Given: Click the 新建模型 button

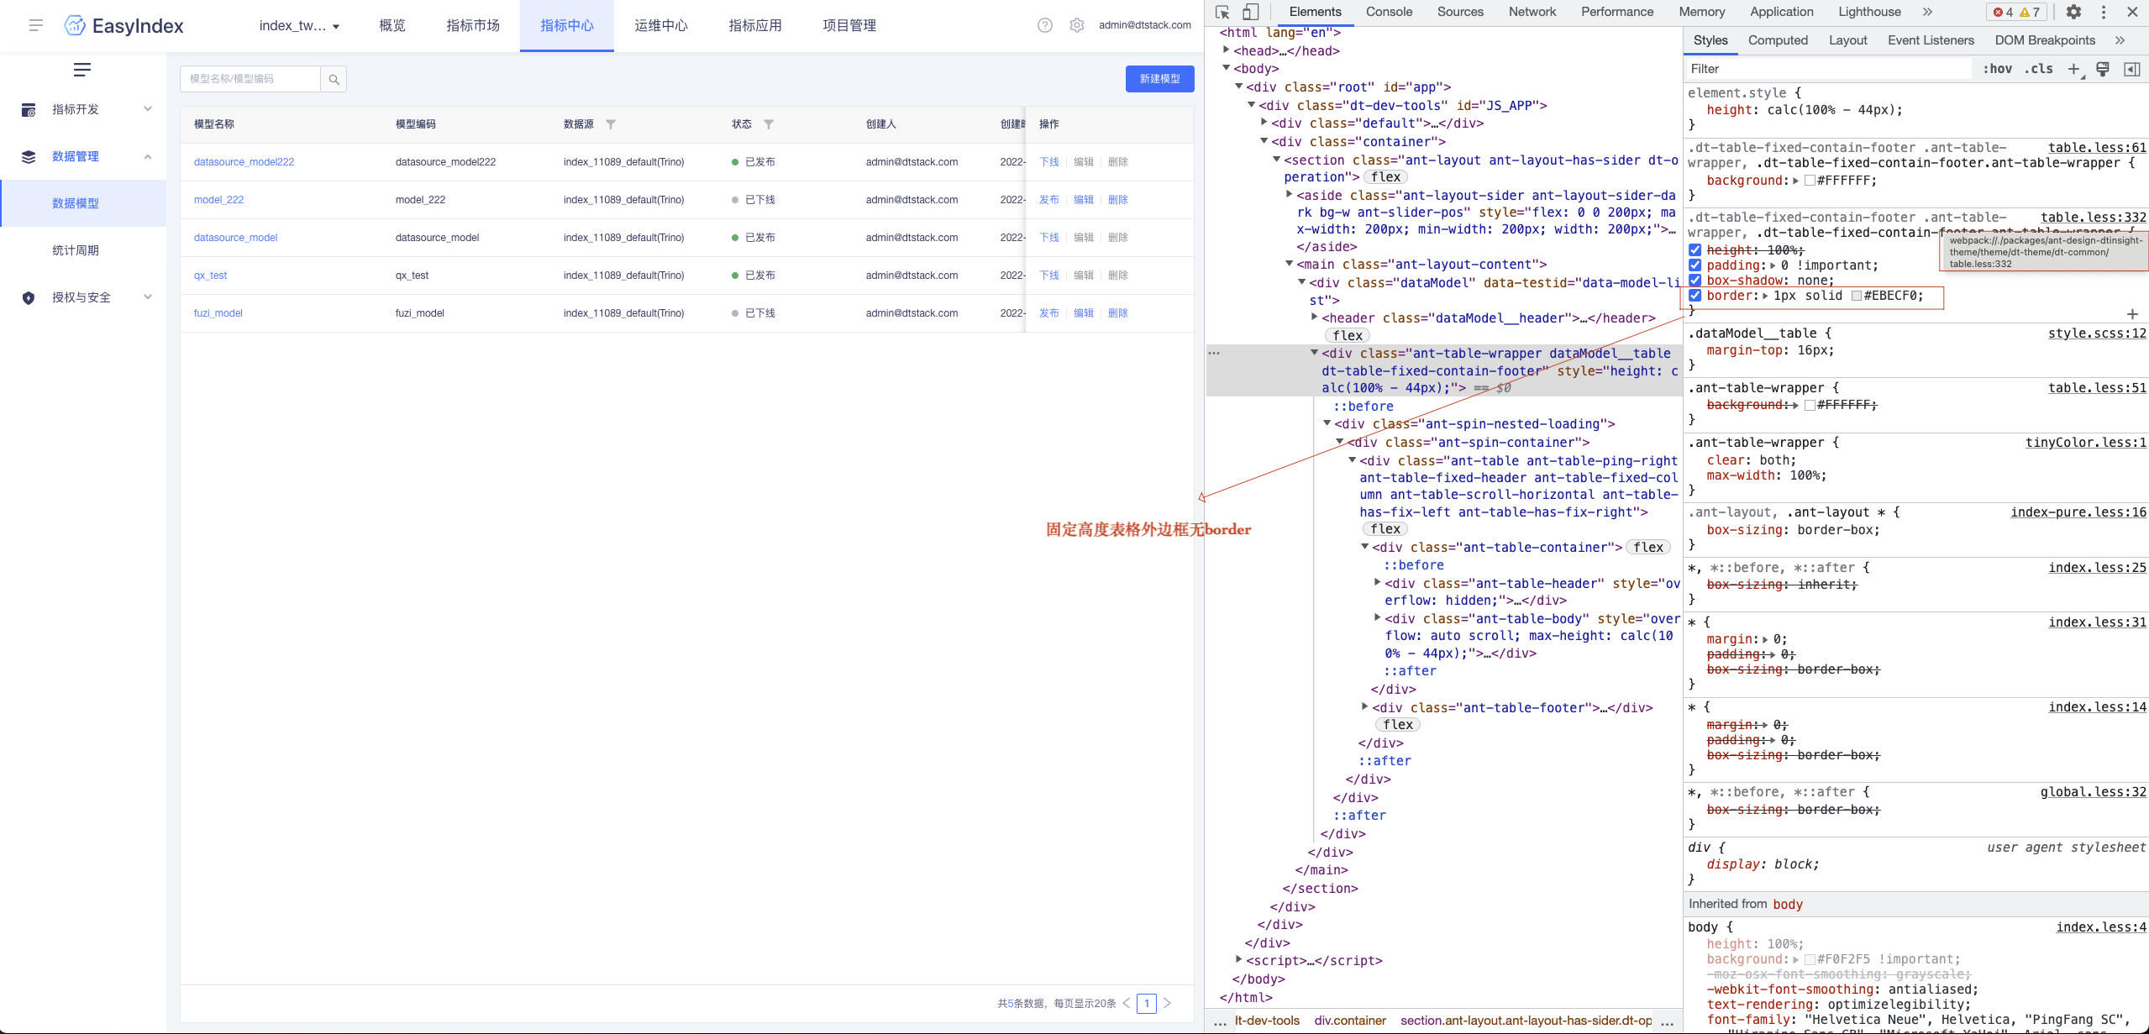Looking at the screenshot, I should (x=1159, y=78).
